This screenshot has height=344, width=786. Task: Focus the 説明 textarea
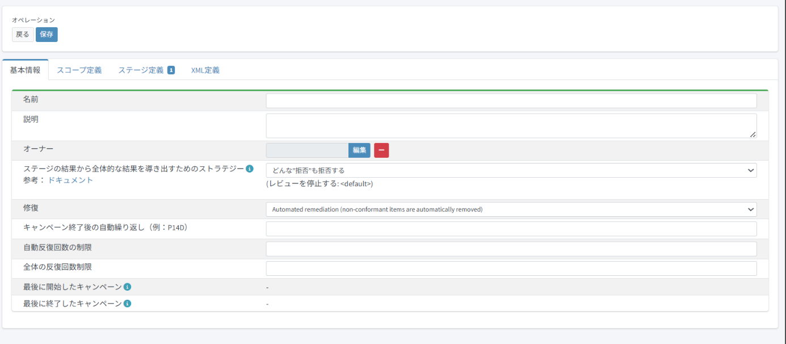[x=511, y=125]
